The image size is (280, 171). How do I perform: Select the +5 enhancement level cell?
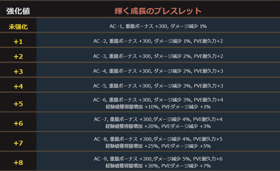pos(18,104)
